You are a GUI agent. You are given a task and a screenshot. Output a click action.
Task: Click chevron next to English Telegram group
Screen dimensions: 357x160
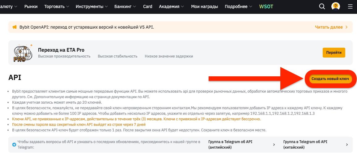[274, 145]
